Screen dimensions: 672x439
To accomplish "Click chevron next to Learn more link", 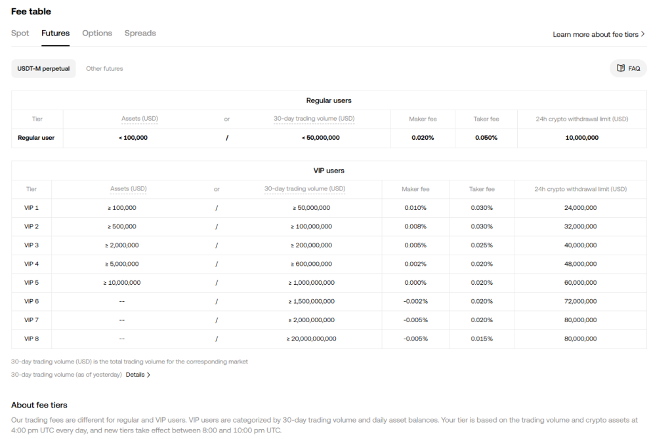I will click(x=643, y=34).
